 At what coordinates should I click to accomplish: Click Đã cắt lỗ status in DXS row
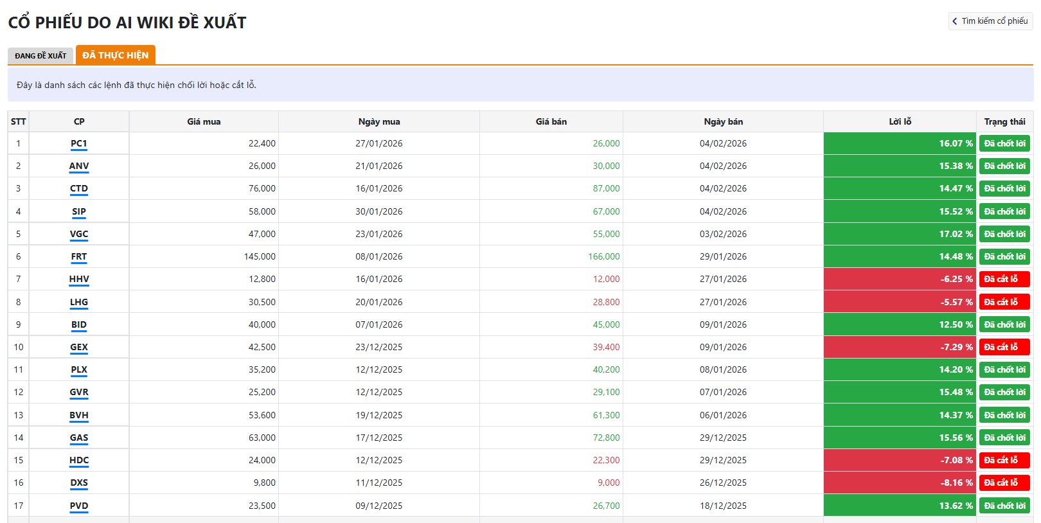(x=1004, y=483)
